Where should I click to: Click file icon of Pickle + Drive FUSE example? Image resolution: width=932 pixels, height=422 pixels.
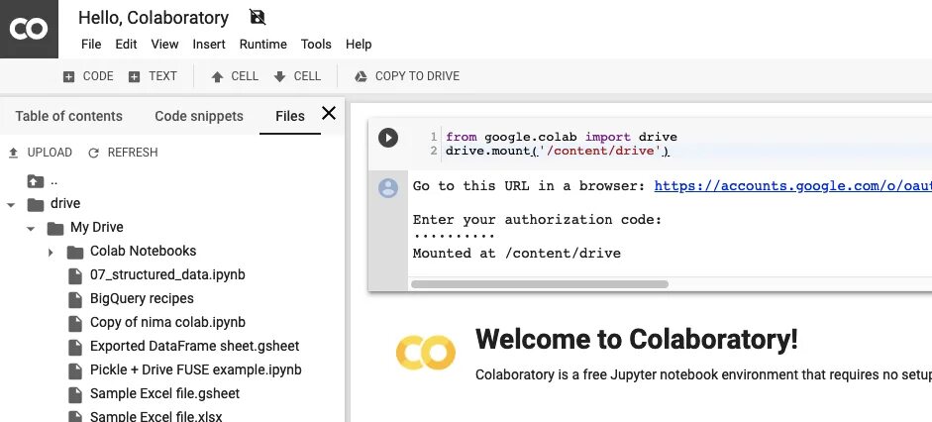[x=75, y=370]
